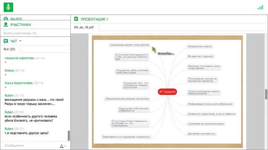Click sender name Людмила Бархатова in chat
268x150 pixels.
19,58
